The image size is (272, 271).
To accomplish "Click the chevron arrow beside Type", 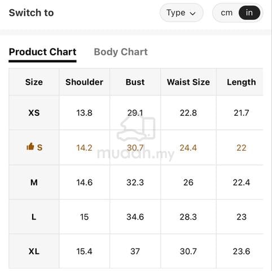I will 192,14.
